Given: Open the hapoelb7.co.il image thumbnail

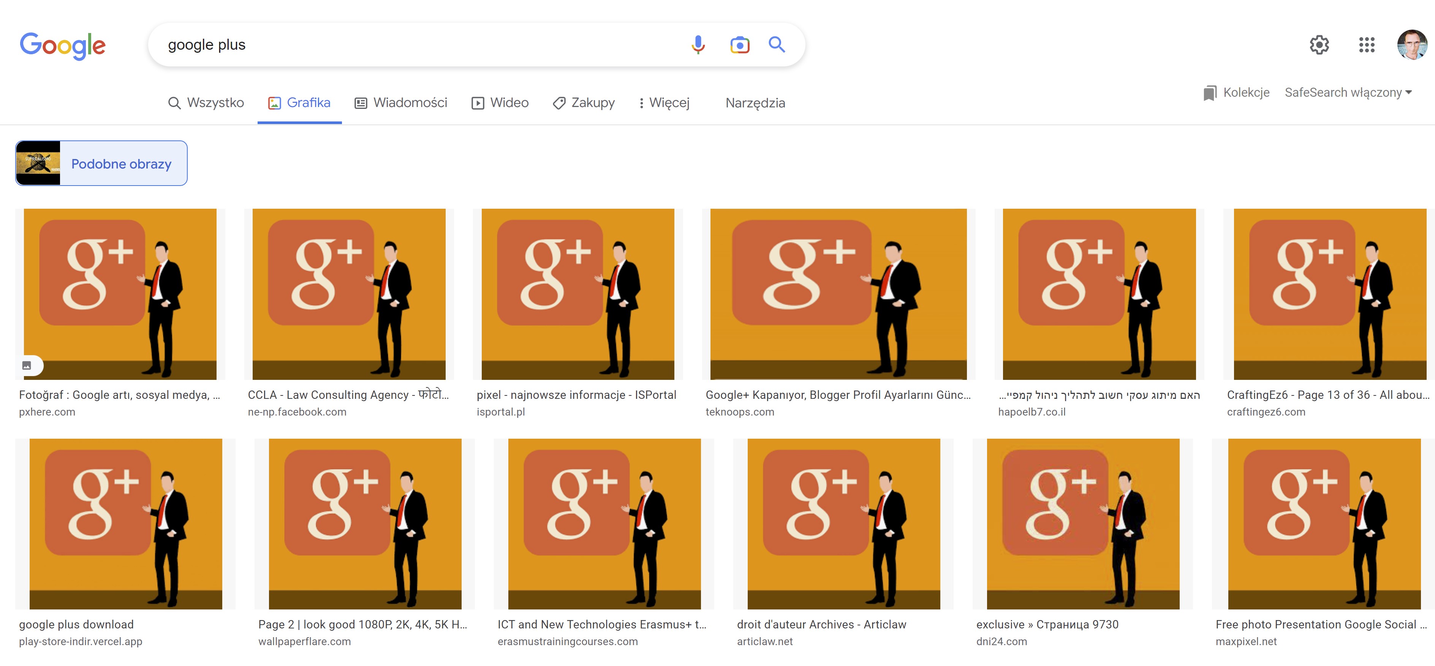Looking at the screenshot, I should click(x=1099, y=294).
